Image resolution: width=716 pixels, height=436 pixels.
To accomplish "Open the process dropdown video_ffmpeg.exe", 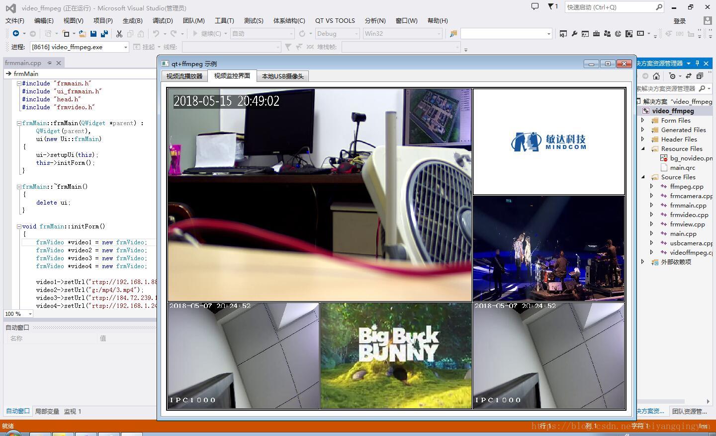I will pyautogui.click(x=125, y=47).
